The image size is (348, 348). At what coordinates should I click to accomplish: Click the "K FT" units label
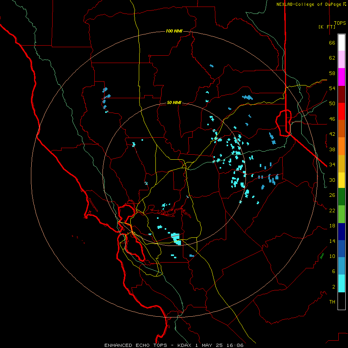pyautogui.click(x=327, y=27)
